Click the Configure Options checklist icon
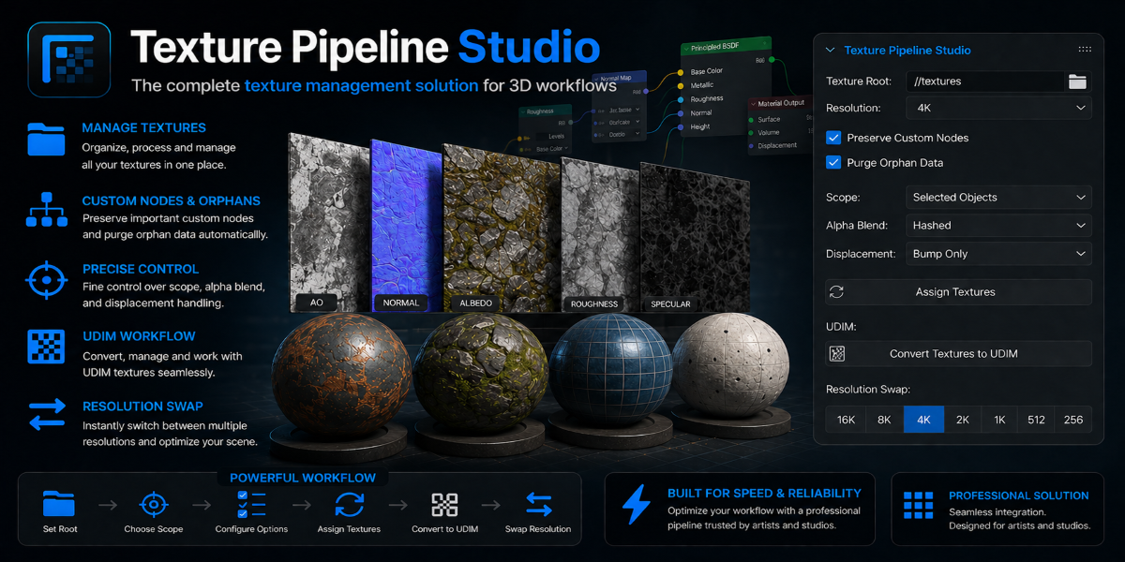 251,504
